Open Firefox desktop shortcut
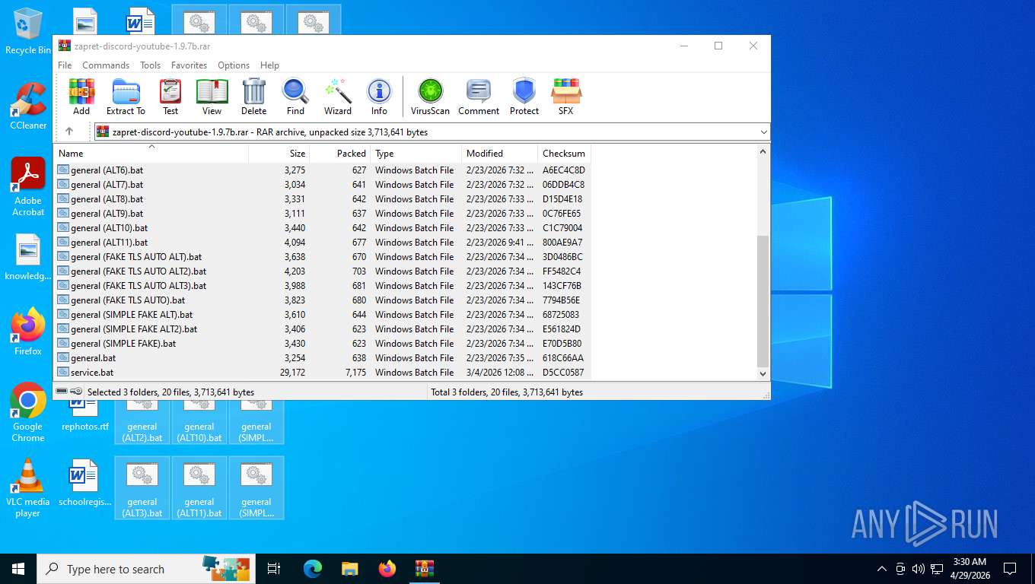 28,332
